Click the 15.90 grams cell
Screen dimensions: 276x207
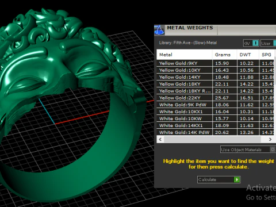[225, 63]
